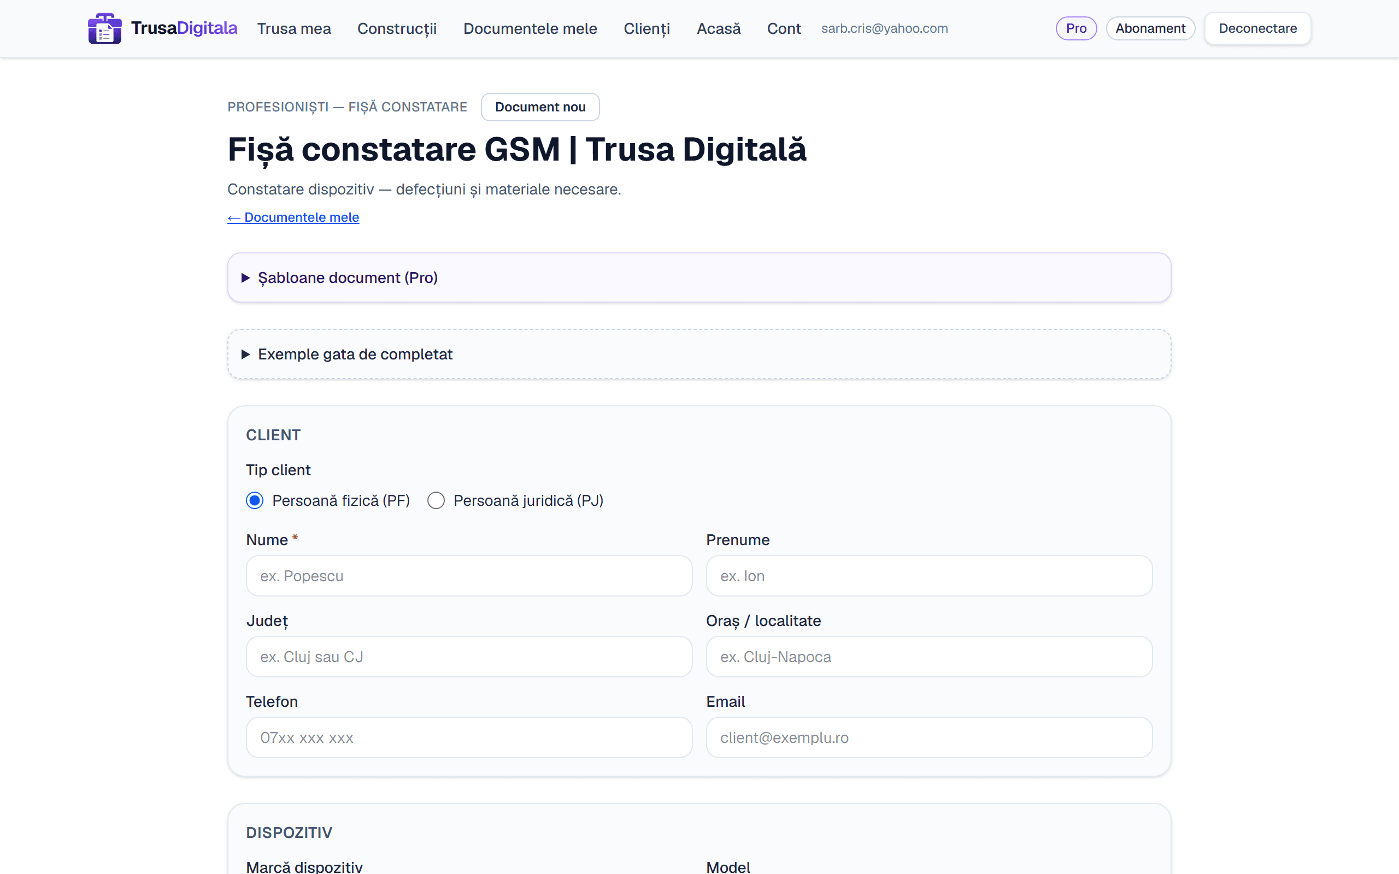
Task: Click the Fișă constatare GSM page heading
Action: point(516,149)
